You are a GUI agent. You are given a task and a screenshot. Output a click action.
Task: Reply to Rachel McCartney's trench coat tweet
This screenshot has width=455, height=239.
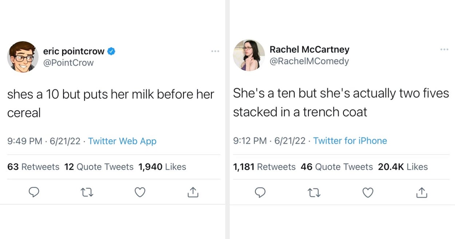click(260, 192)
